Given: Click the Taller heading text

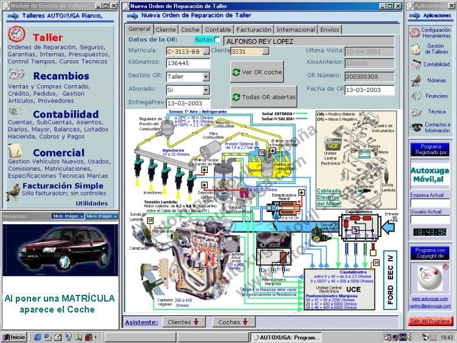Looking at the screenshot, I should (x=48, y=38).
